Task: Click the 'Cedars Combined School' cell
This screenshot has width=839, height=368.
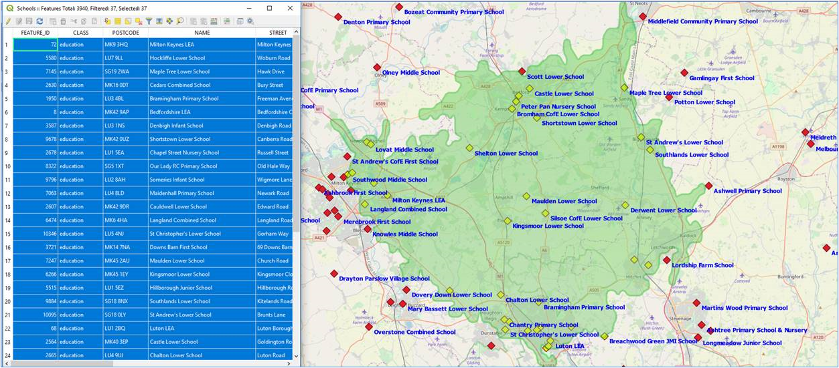Action: 202,85
